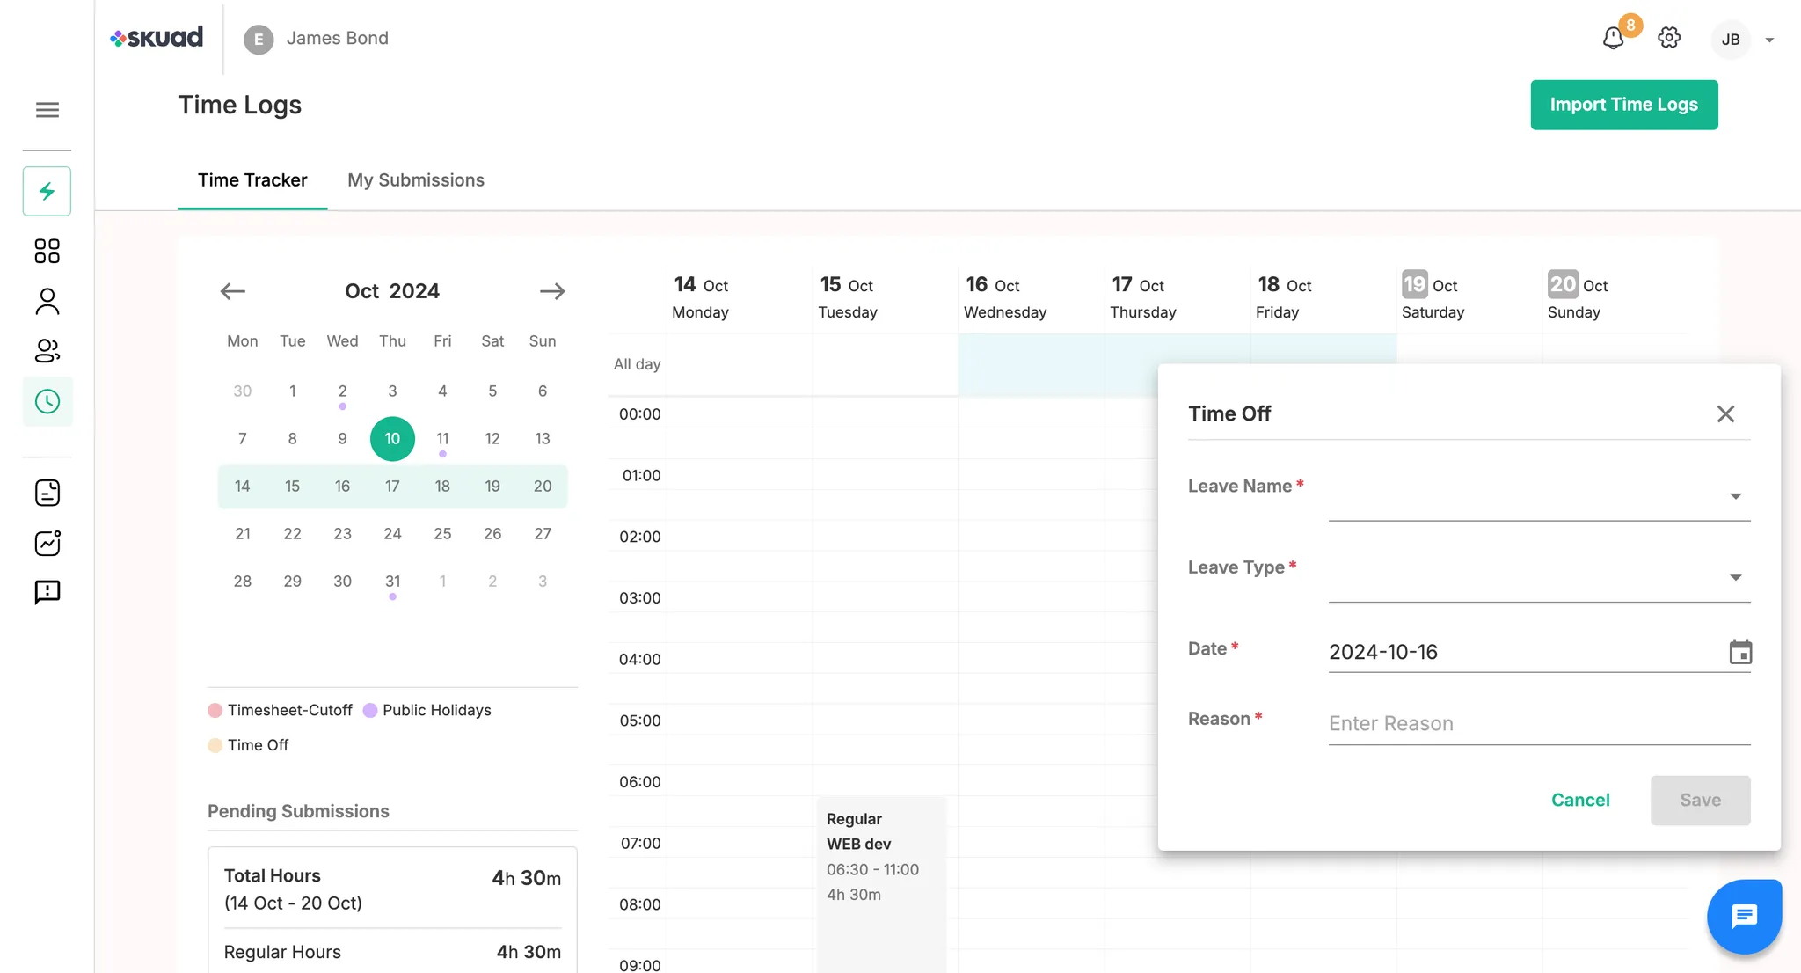Click the Enter Reason input field
Screen dimensions: 1801x973
point(1539,724)
